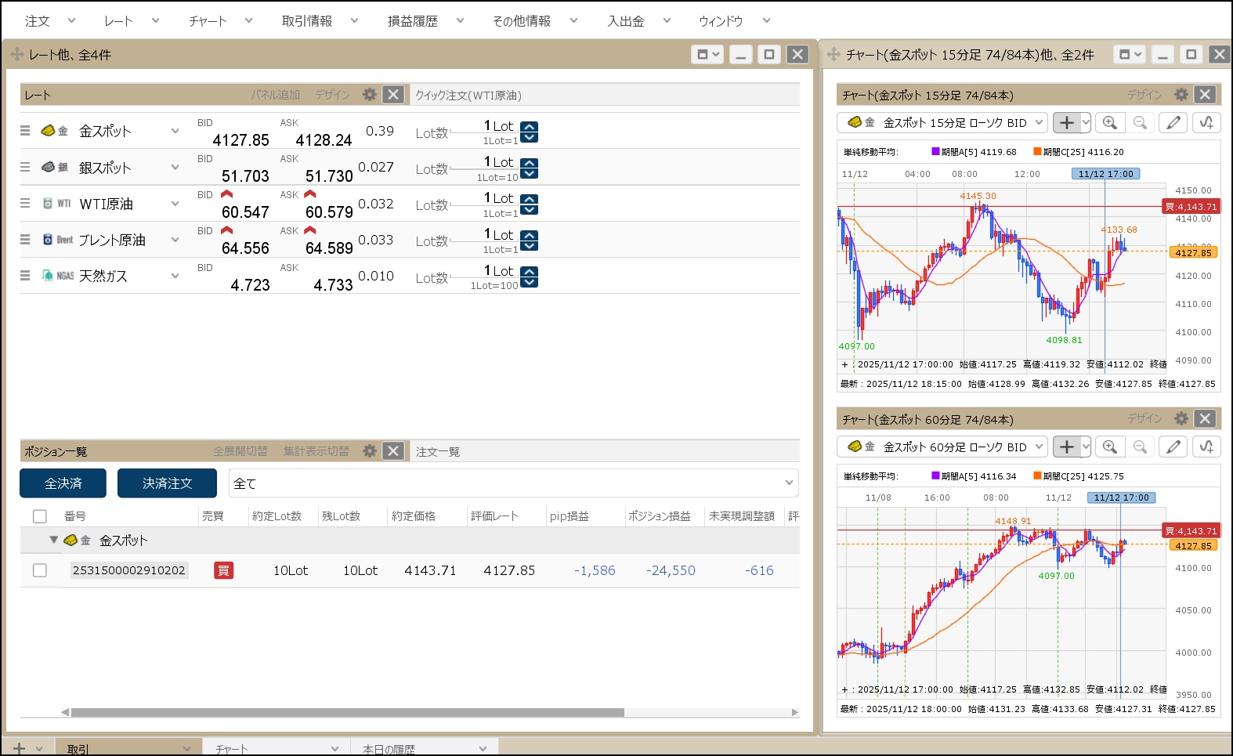Image resolution: width=1233 pixels, height=756 pixels.
Task: Activate the crosshair tool in 15分足 chart
Action: click(x=1066, y=122)
